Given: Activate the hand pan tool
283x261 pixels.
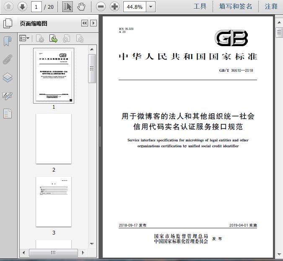Looking at the screenshot, I should (81, 7).
